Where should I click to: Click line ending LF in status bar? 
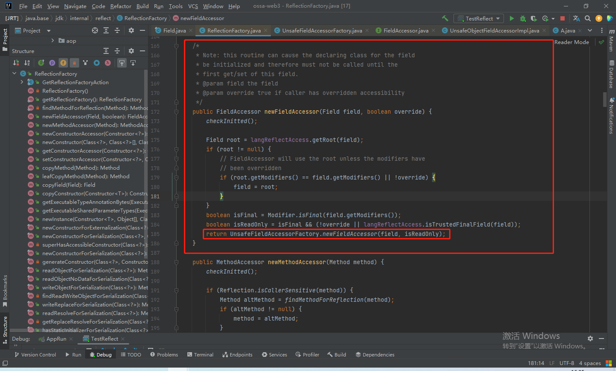coord(552,363)
